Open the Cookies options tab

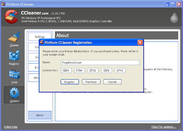coord(34,47)
